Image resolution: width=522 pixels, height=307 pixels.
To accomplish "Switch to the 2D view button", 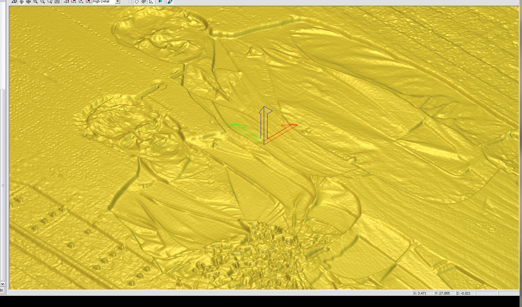I will pyautogui.click(x=14, y=2).
